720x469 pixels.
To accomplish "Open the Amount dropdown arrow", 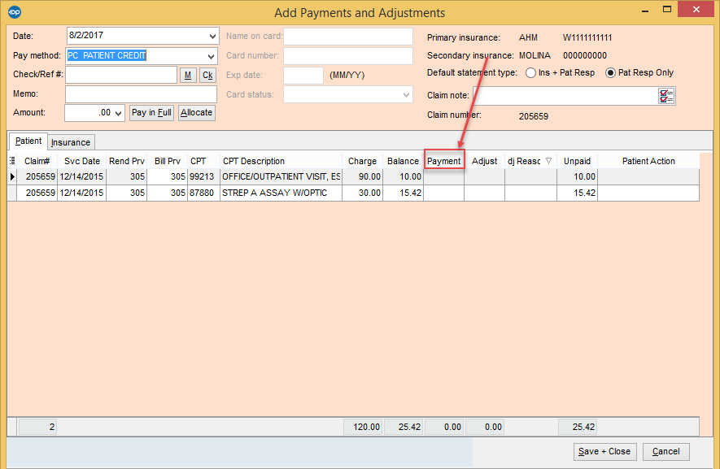I will (119, 113).
